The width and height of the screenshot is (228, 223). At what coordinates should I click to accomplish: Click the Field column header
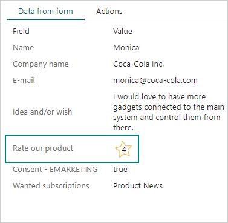click(x=21, y=32)
